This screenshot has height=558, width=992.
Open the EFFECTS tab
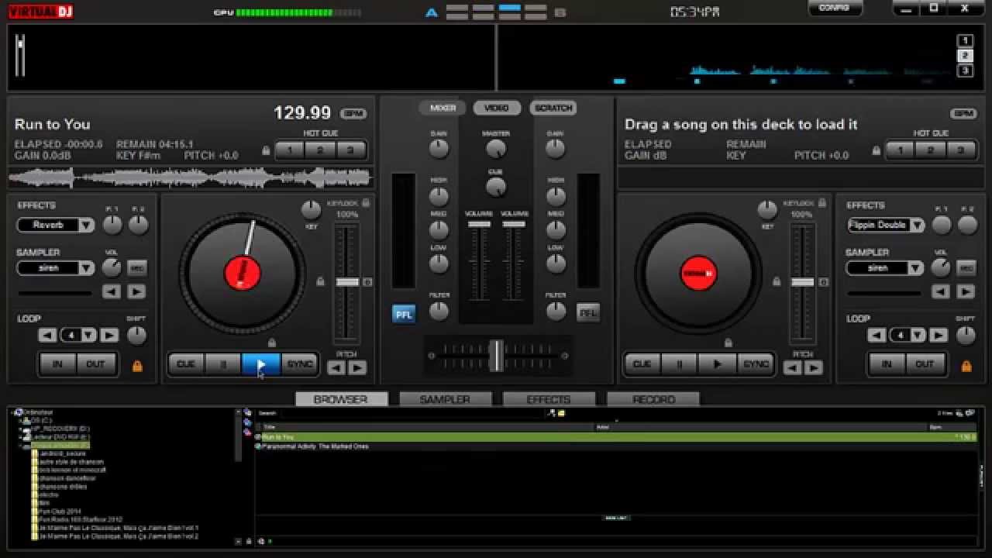tap(549, 399)
